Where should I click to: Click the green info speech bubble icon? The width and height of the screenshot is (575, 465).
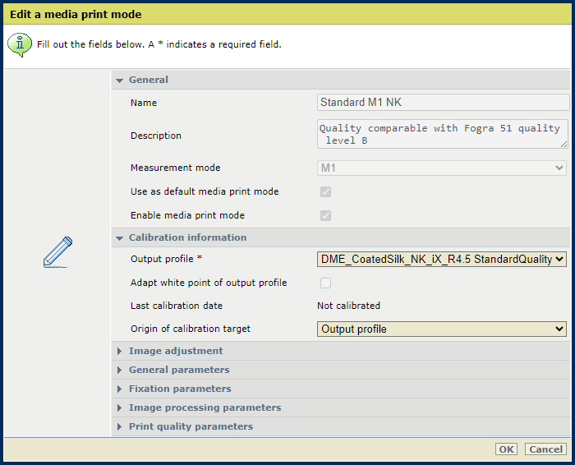[x=20, y=44]
